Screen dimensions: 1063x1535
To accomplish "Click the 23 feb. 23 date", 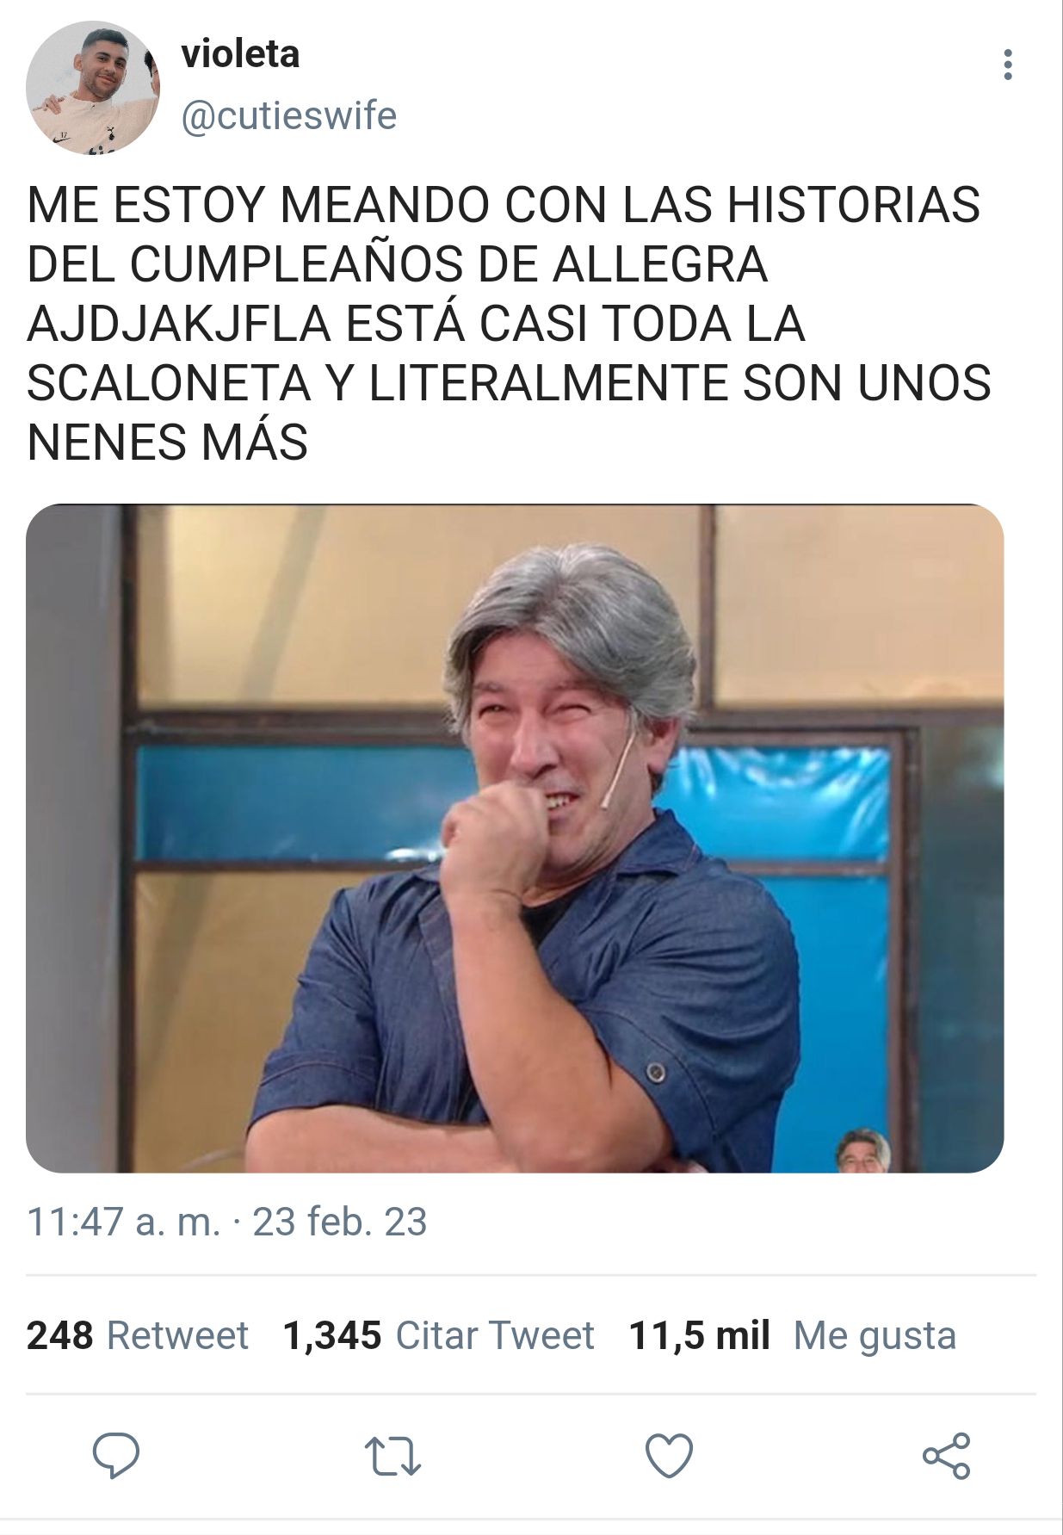I will click(x=340, y=1222).
